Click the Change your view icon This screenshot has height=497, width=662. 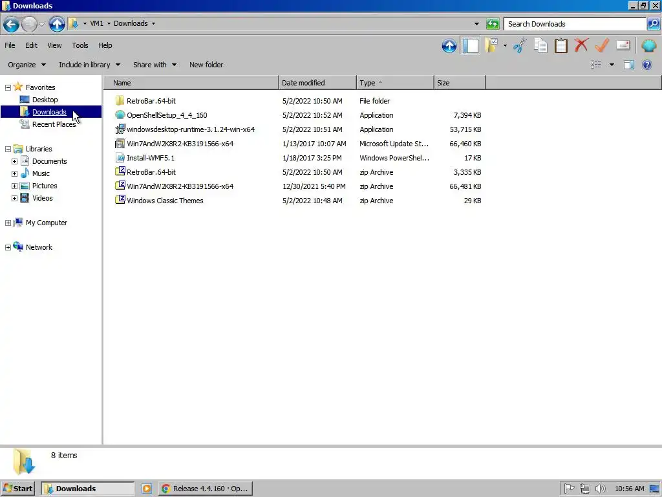pyautogui.click(x=595, y=65)
